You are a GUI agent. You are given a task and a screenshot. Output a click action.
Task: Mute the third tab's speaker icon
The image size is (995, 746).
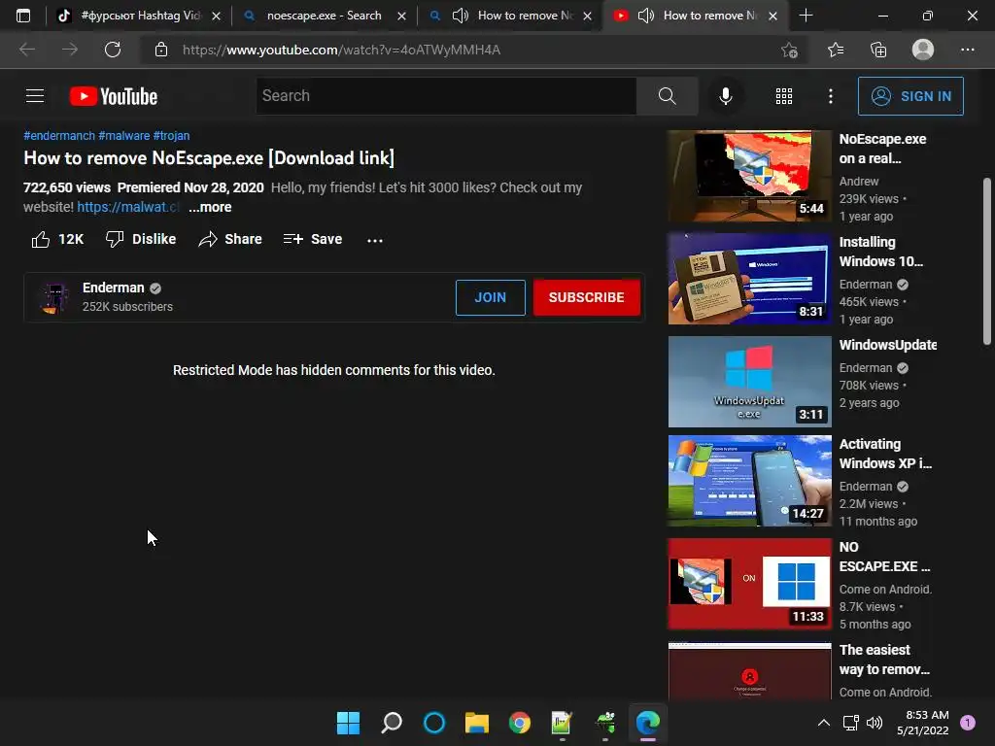pyautogui.click(x=460, y=16)
